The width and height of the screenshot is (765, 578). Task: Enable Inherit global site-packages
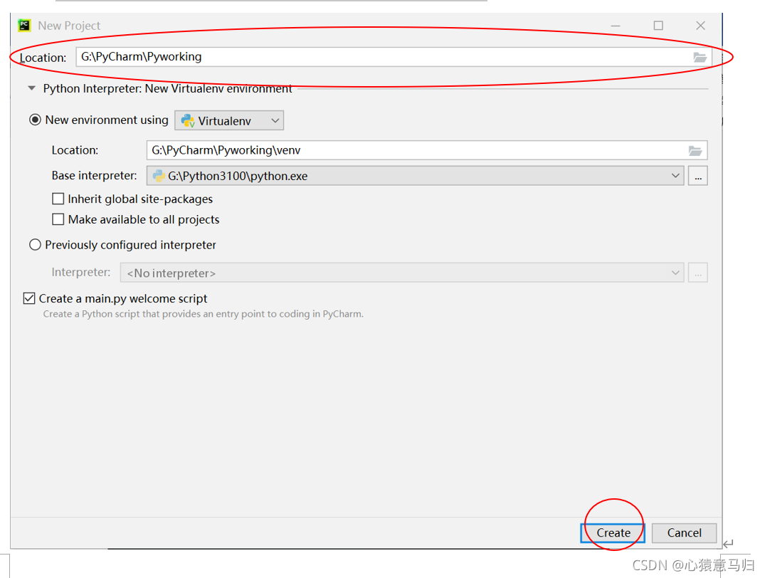click(x=58, y=199)
